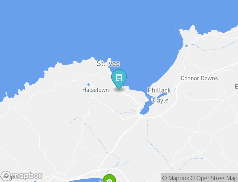
Task: Click the Connor Downs place label
Action: [199, 78]
